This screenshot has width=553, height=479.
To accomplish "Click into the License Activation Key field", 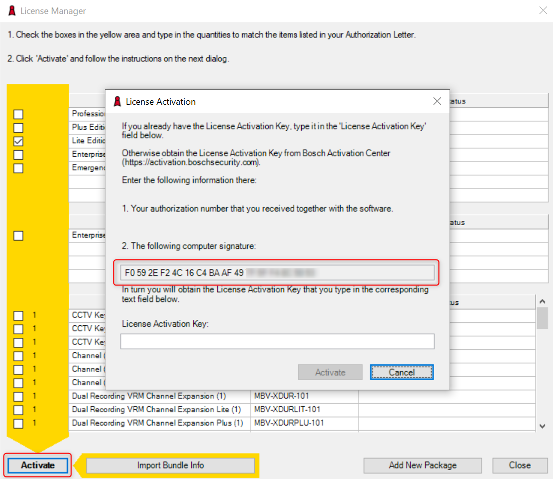I will (277, 342).
